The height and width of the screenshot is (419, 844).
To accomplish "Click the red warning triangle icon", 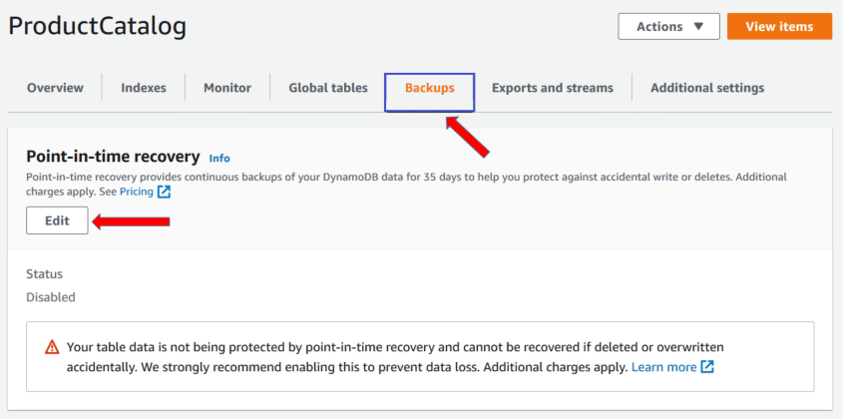I will [52, 347].
